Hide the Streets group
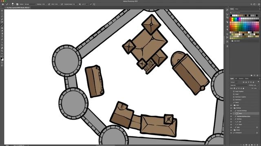The image size is (261, 146). [231, 130]
